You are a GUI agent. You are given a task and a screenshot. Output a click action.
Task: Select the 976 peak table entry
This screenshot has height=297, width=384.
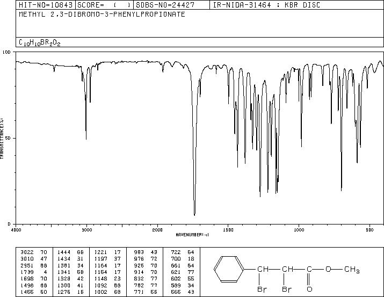(146, 259)
